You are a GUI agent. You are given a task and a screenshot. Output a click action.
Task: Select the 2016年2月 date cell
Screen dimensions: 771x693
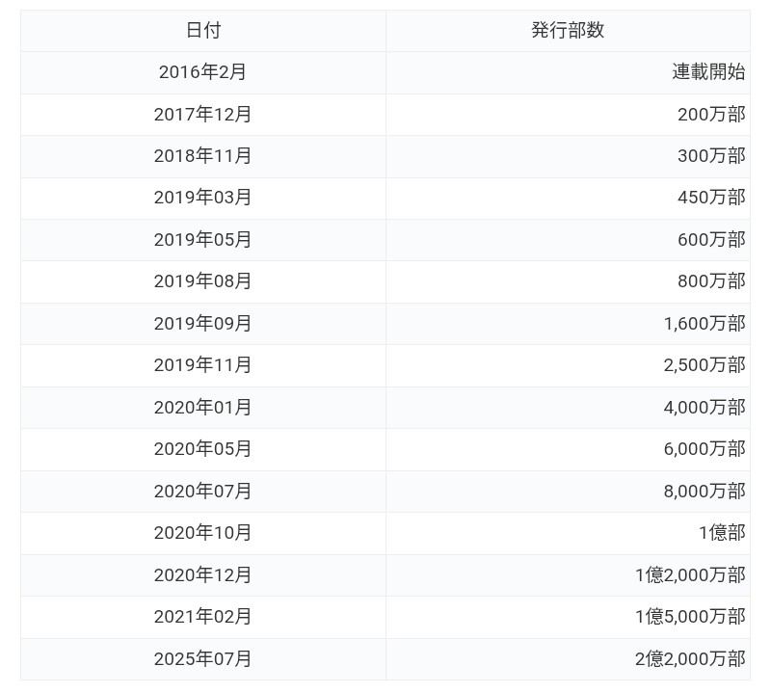(202, 72)
